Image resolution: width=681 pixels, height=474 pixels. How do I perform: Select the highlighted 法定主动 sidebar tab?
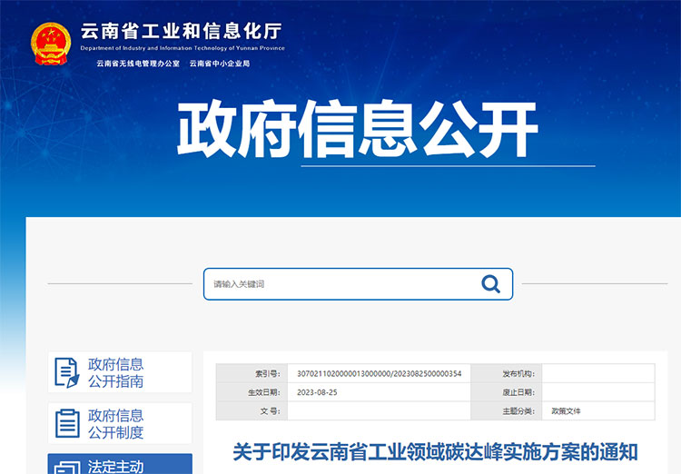pyautogui.click(x=115, y=467)
